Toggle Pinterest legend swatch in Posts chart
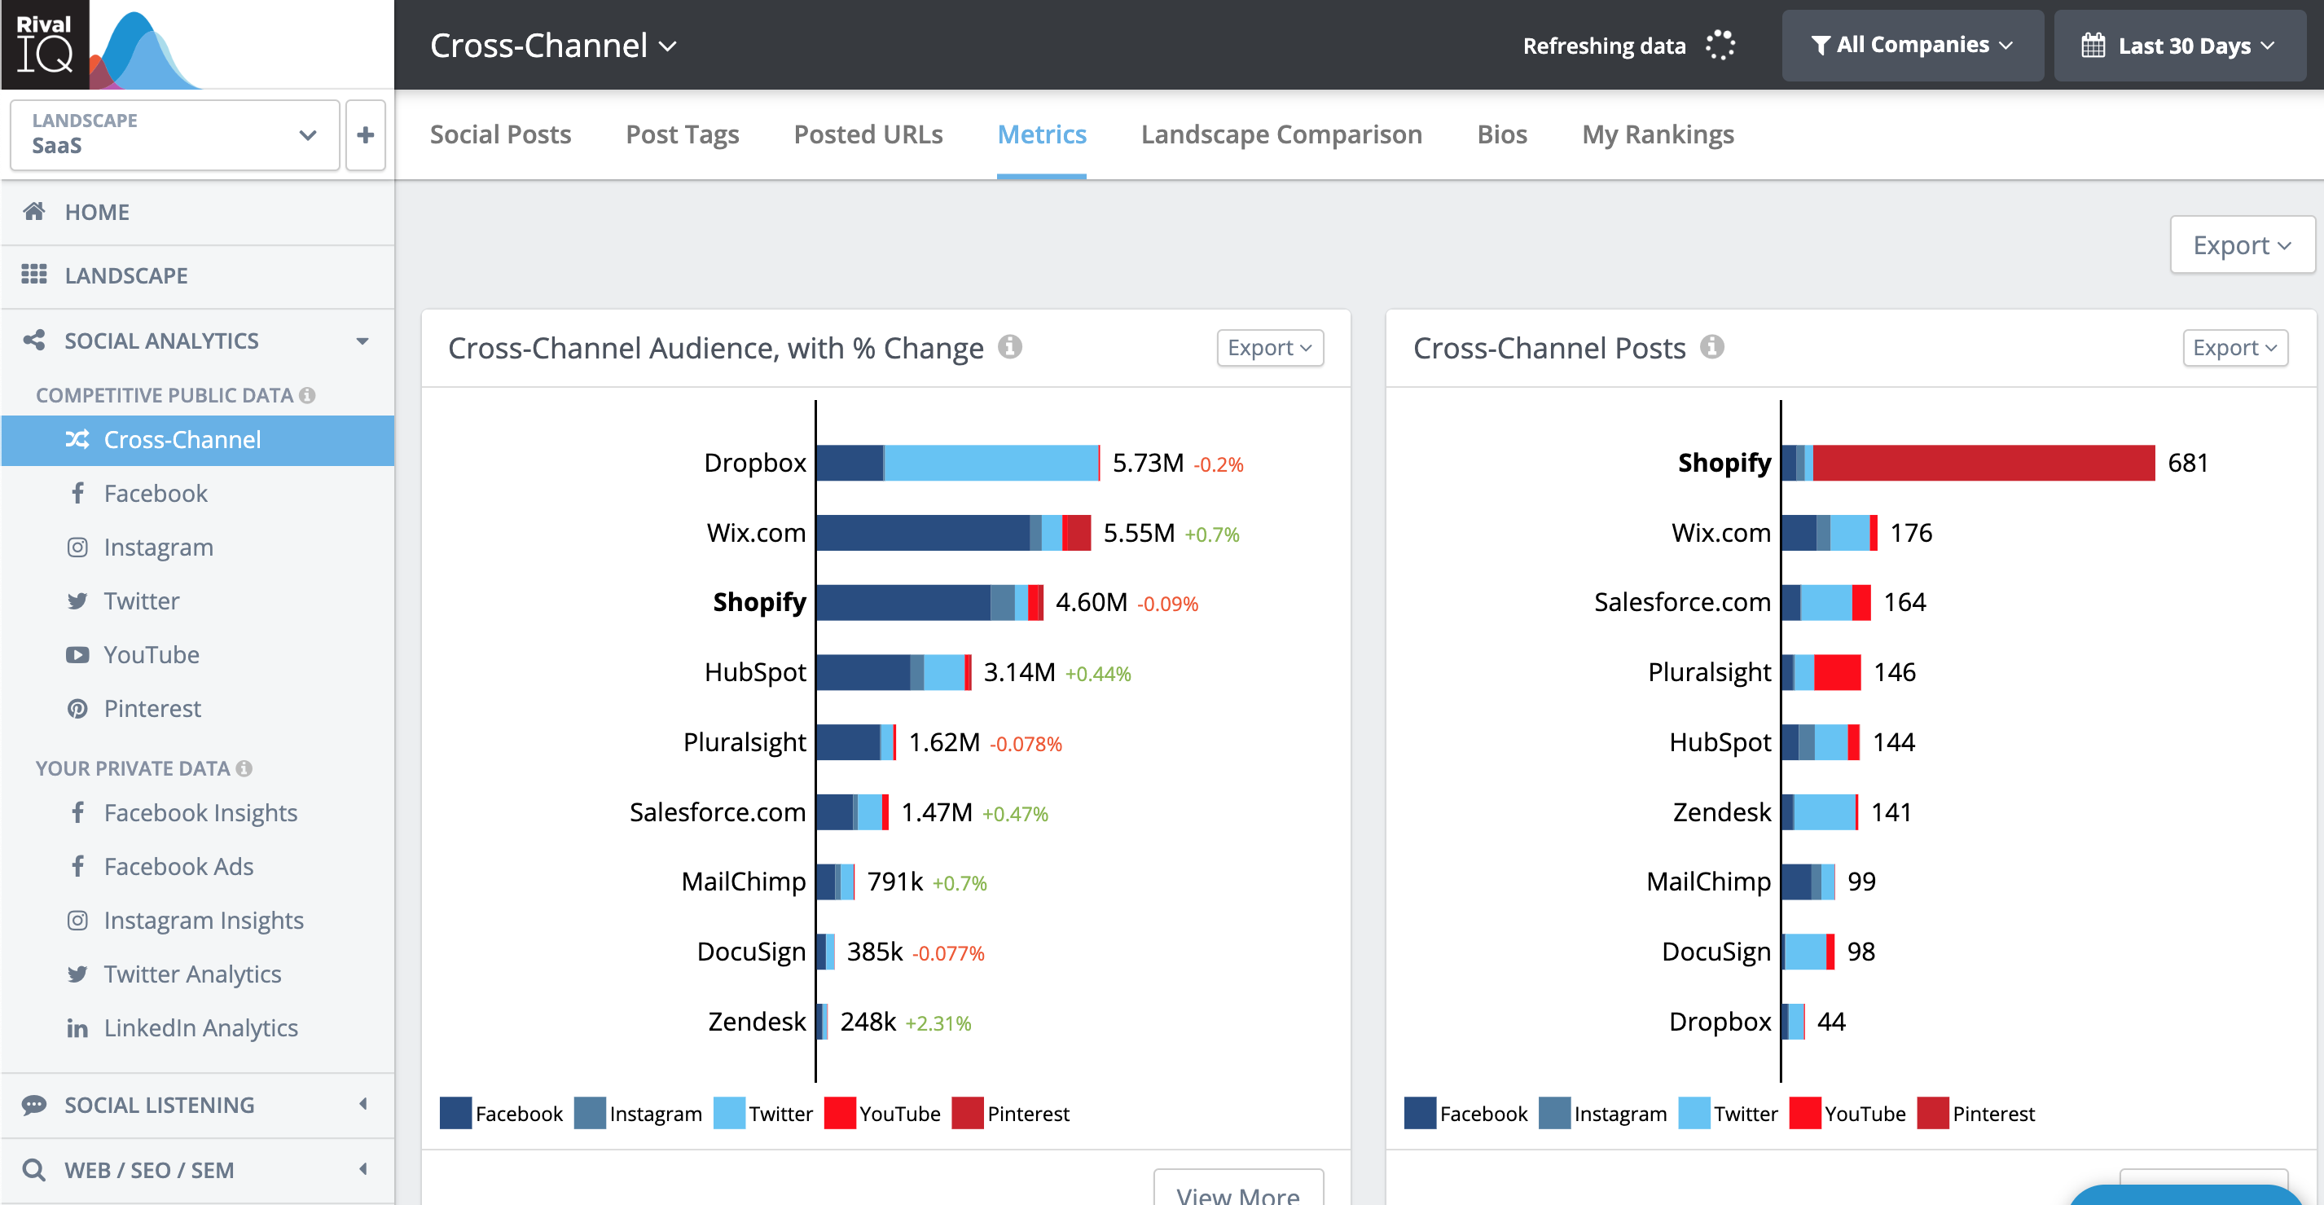Viewport: 2324px width, 1205px height. pyautogui.click(x=1933, y=1113)
